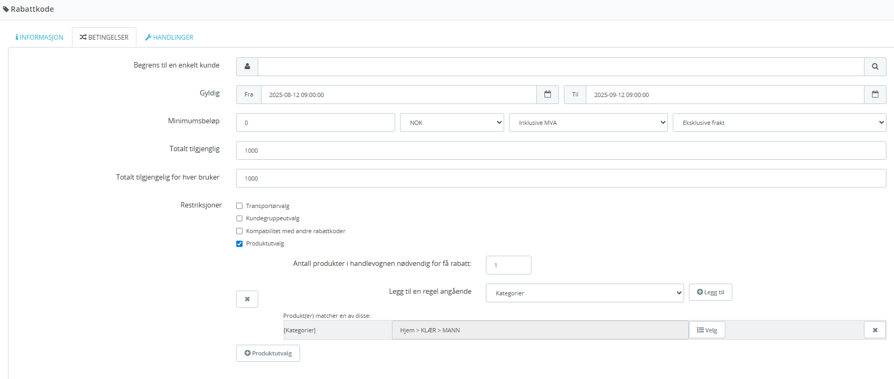Click the Totalt tilgjenglig input field

coord(561,151)
